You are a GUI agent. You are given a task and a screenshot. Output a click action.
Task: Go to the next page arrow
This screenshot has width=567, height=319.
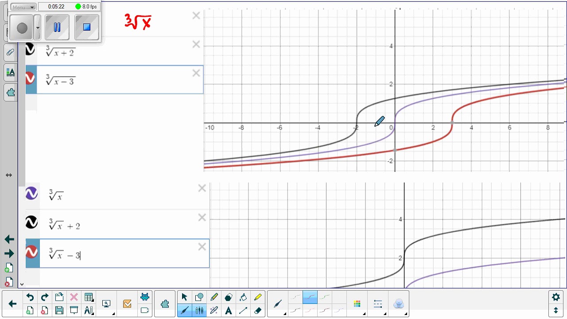[x=9, y=253]
